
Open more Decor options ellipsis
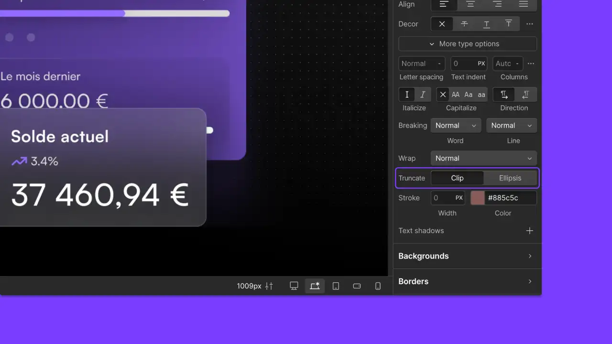point(530,24)
